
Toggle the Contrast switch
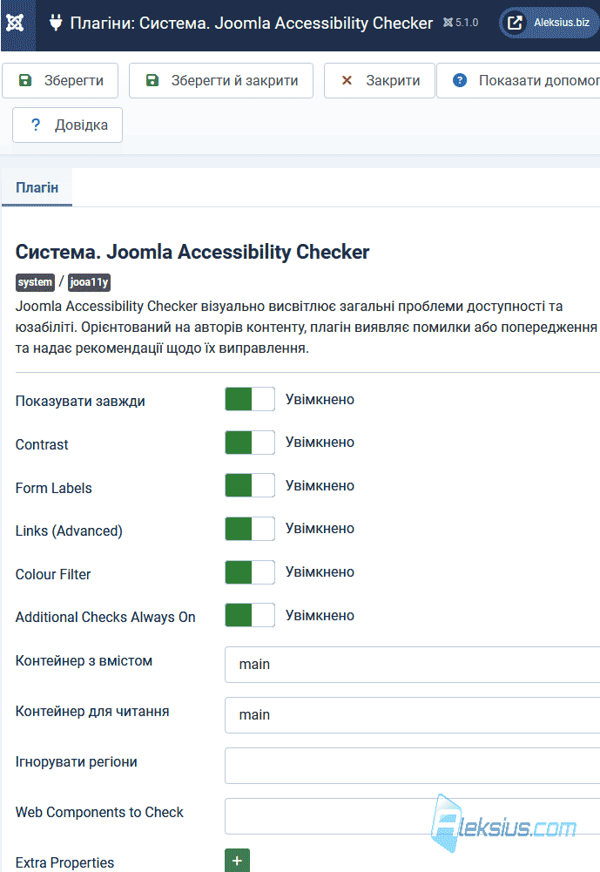tap(250, 443)
